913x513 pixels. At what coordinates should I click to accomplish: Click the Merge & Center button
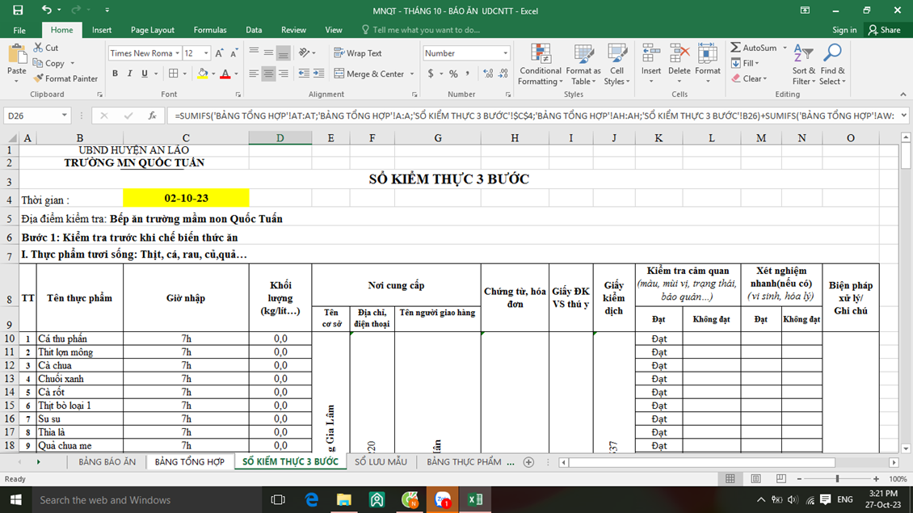tap(368, 74)
